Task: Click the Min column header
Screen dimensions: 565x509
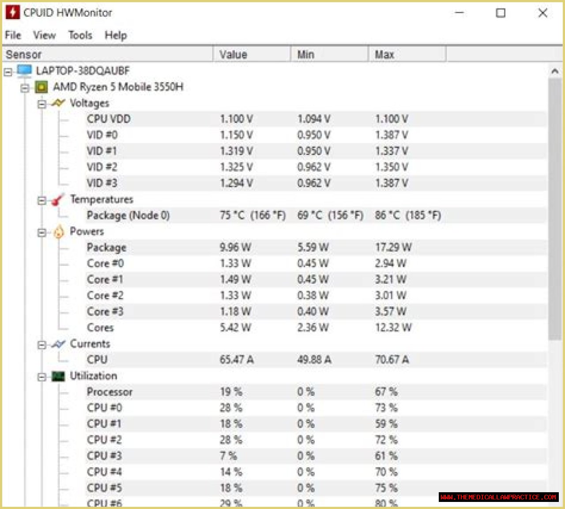Action: (x=329, y=54)
